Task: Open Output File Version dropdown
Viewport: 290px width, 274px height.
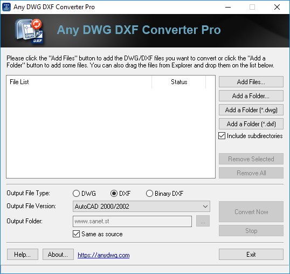Action: [141, 206]
